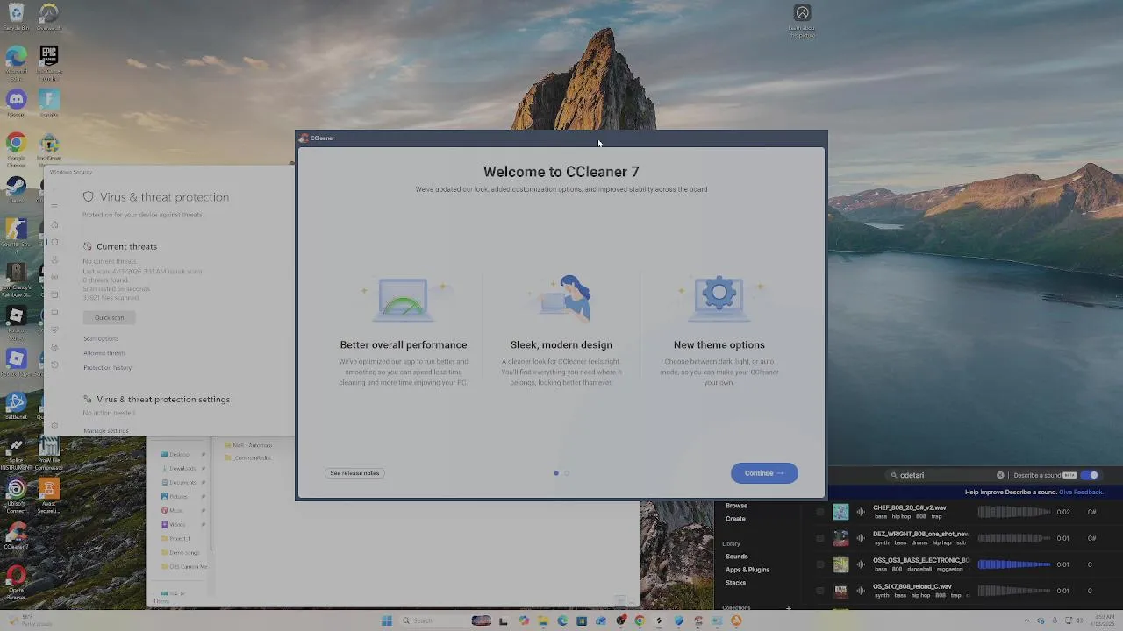
Task: Select the Ubisoft Connect desktop icon
Action: pos(16,495)
